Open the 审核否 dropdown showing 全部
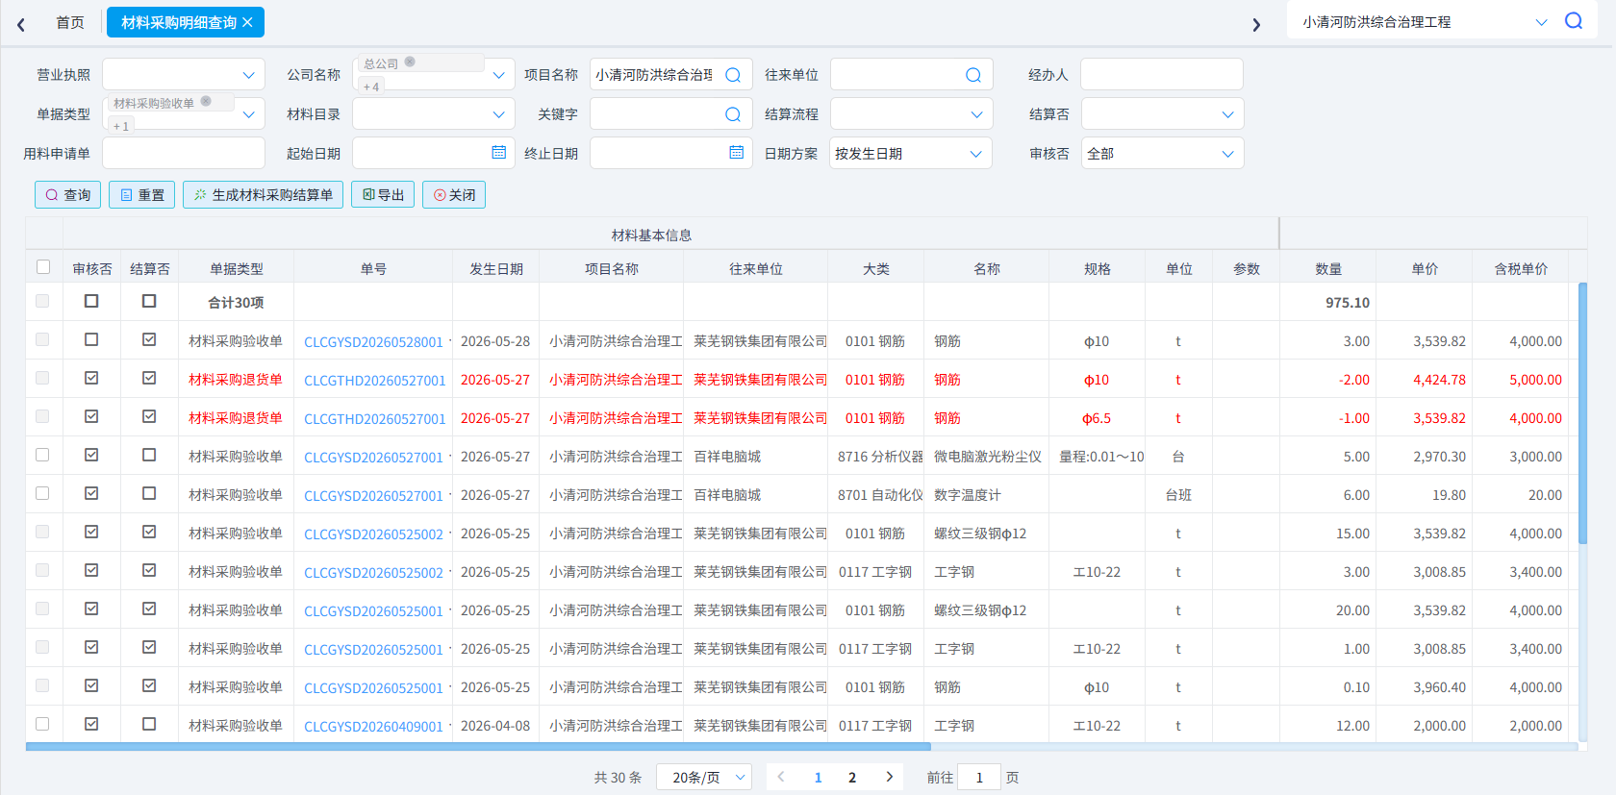 pyautogui.click(x=1162, y=154)
